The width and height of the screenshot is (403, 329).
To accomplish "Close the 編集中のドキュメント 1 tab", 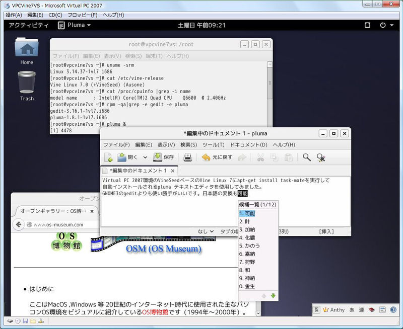I will click(173, 171).
